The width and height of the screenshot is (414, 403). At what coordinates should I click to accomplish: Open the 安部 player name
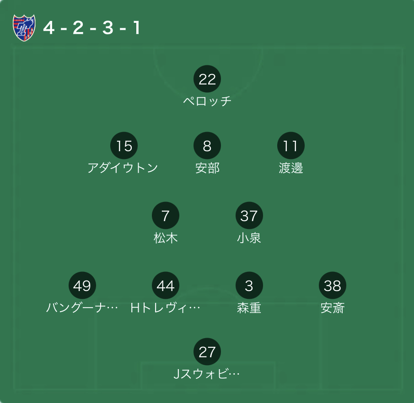[207, 168]
